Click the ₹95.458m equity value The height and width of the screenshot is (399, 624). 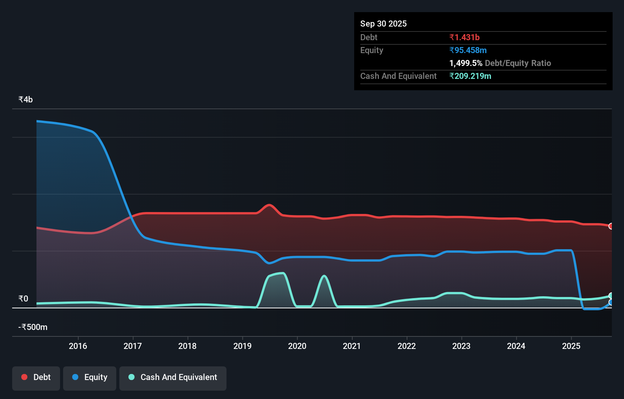point(468,50)
